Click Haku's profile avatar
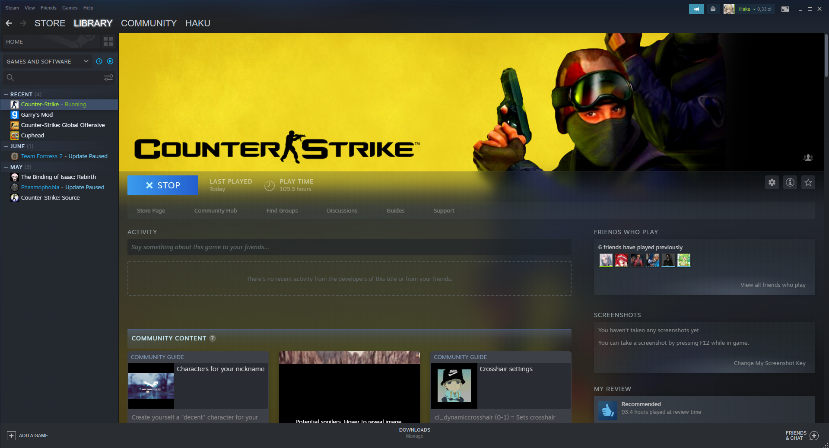Image resolution: width=829 pixels, height=448 pixels. pyautogui.click(x=729, y=9)
